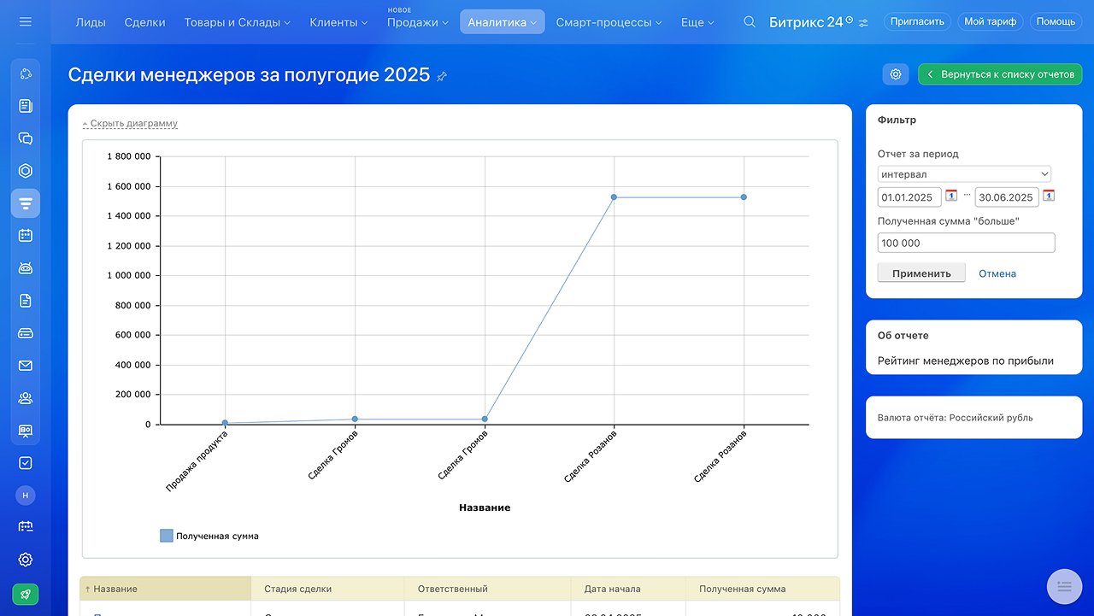Click the Мой тариф button
This screenshot has height=616, width=1094.
[x=990, y=21]
